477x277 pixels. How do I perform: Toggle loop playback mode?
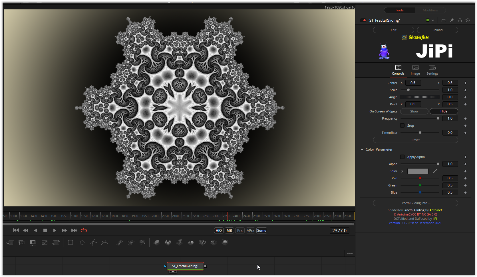(84, 230)
